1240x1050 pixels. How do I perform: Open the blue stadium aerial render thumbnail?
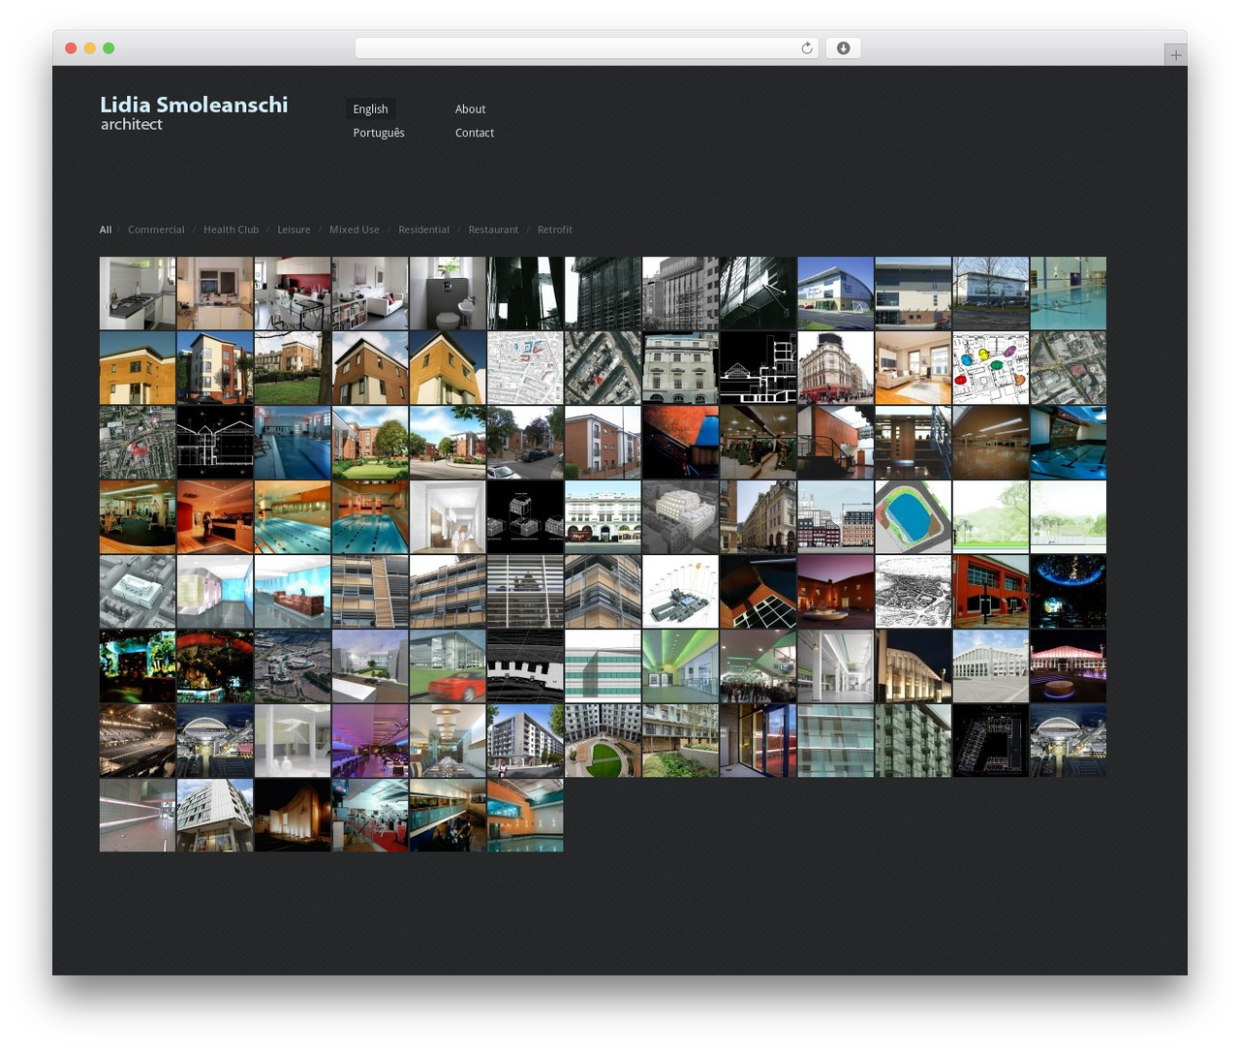point(913,517)
